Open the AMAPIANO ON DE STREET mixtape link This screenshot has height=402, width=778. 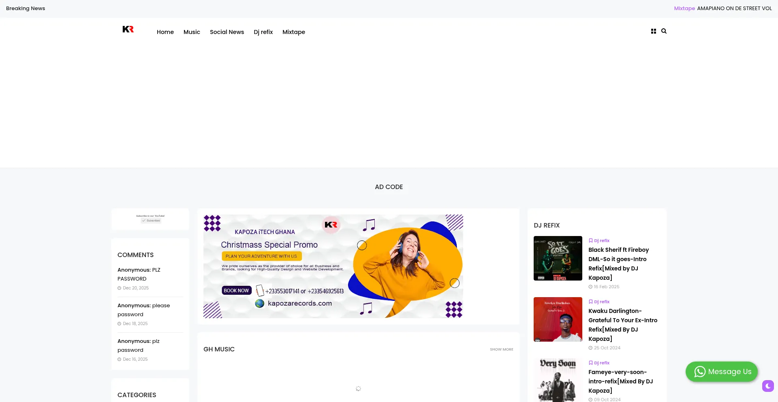[734, 8]
